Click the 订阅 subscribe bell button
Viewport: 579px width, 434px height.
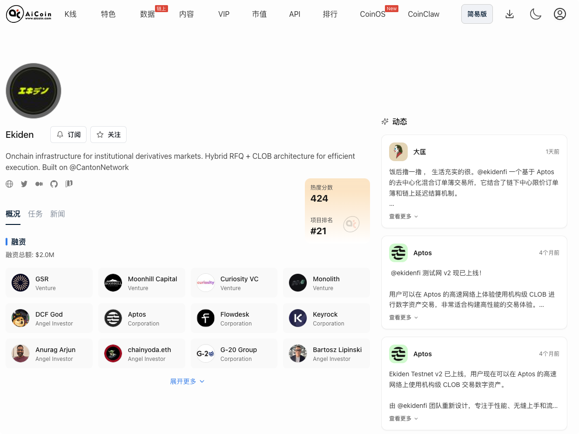tap(68, 135)
